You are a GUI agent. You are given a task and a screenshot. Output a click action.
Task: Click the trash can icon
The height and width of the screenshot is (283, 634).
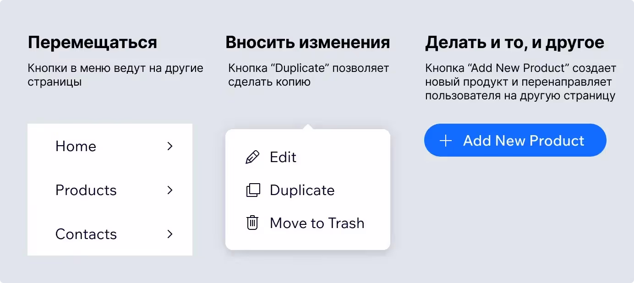[252, 223]
